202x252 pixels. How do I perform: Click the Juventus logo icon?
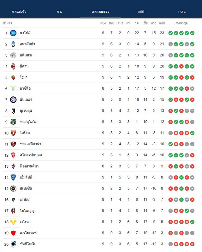(13, 111)
